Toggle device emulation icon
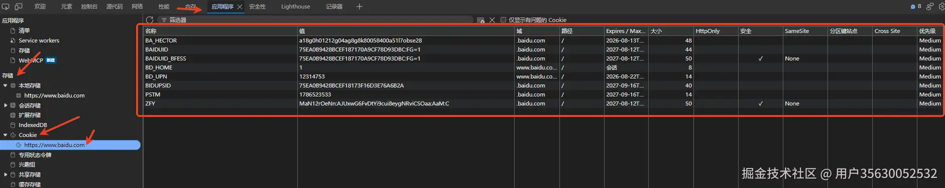This screenshot has width=945, height=188. tap(19, 6)
